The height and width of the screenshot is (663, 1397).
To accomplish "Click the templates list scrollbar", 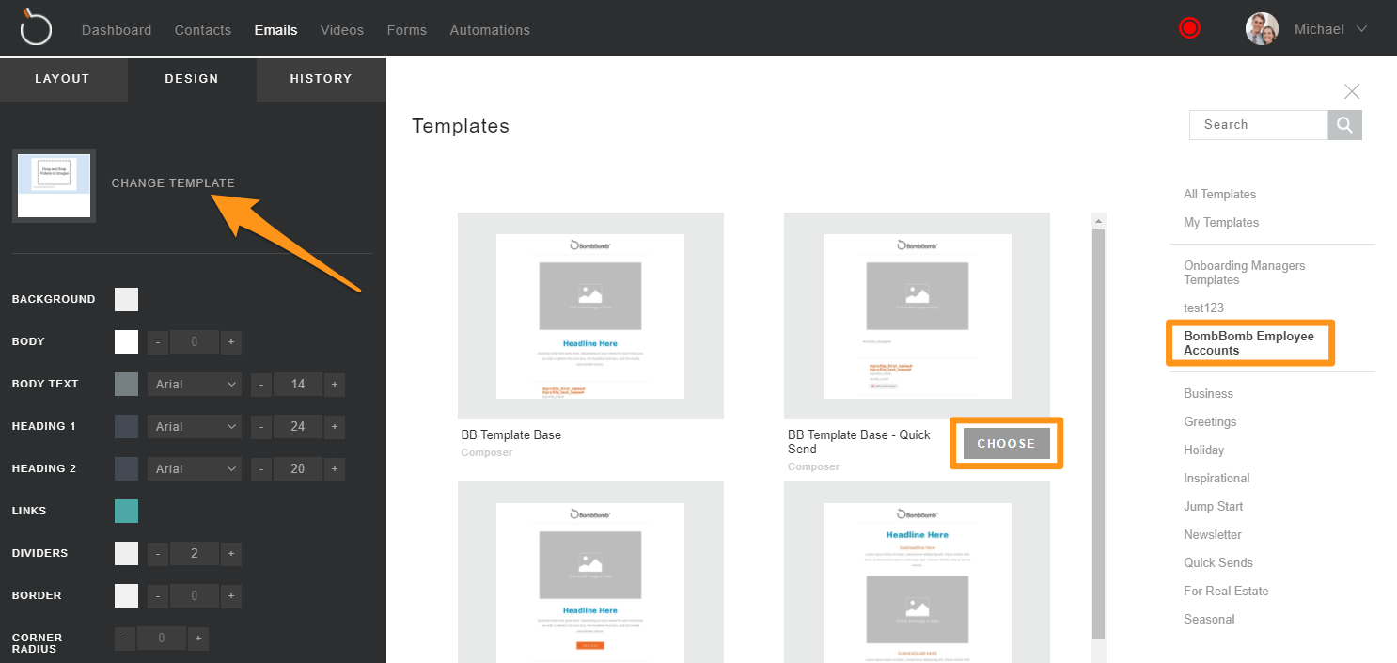I will click(x=1098, y=433).
